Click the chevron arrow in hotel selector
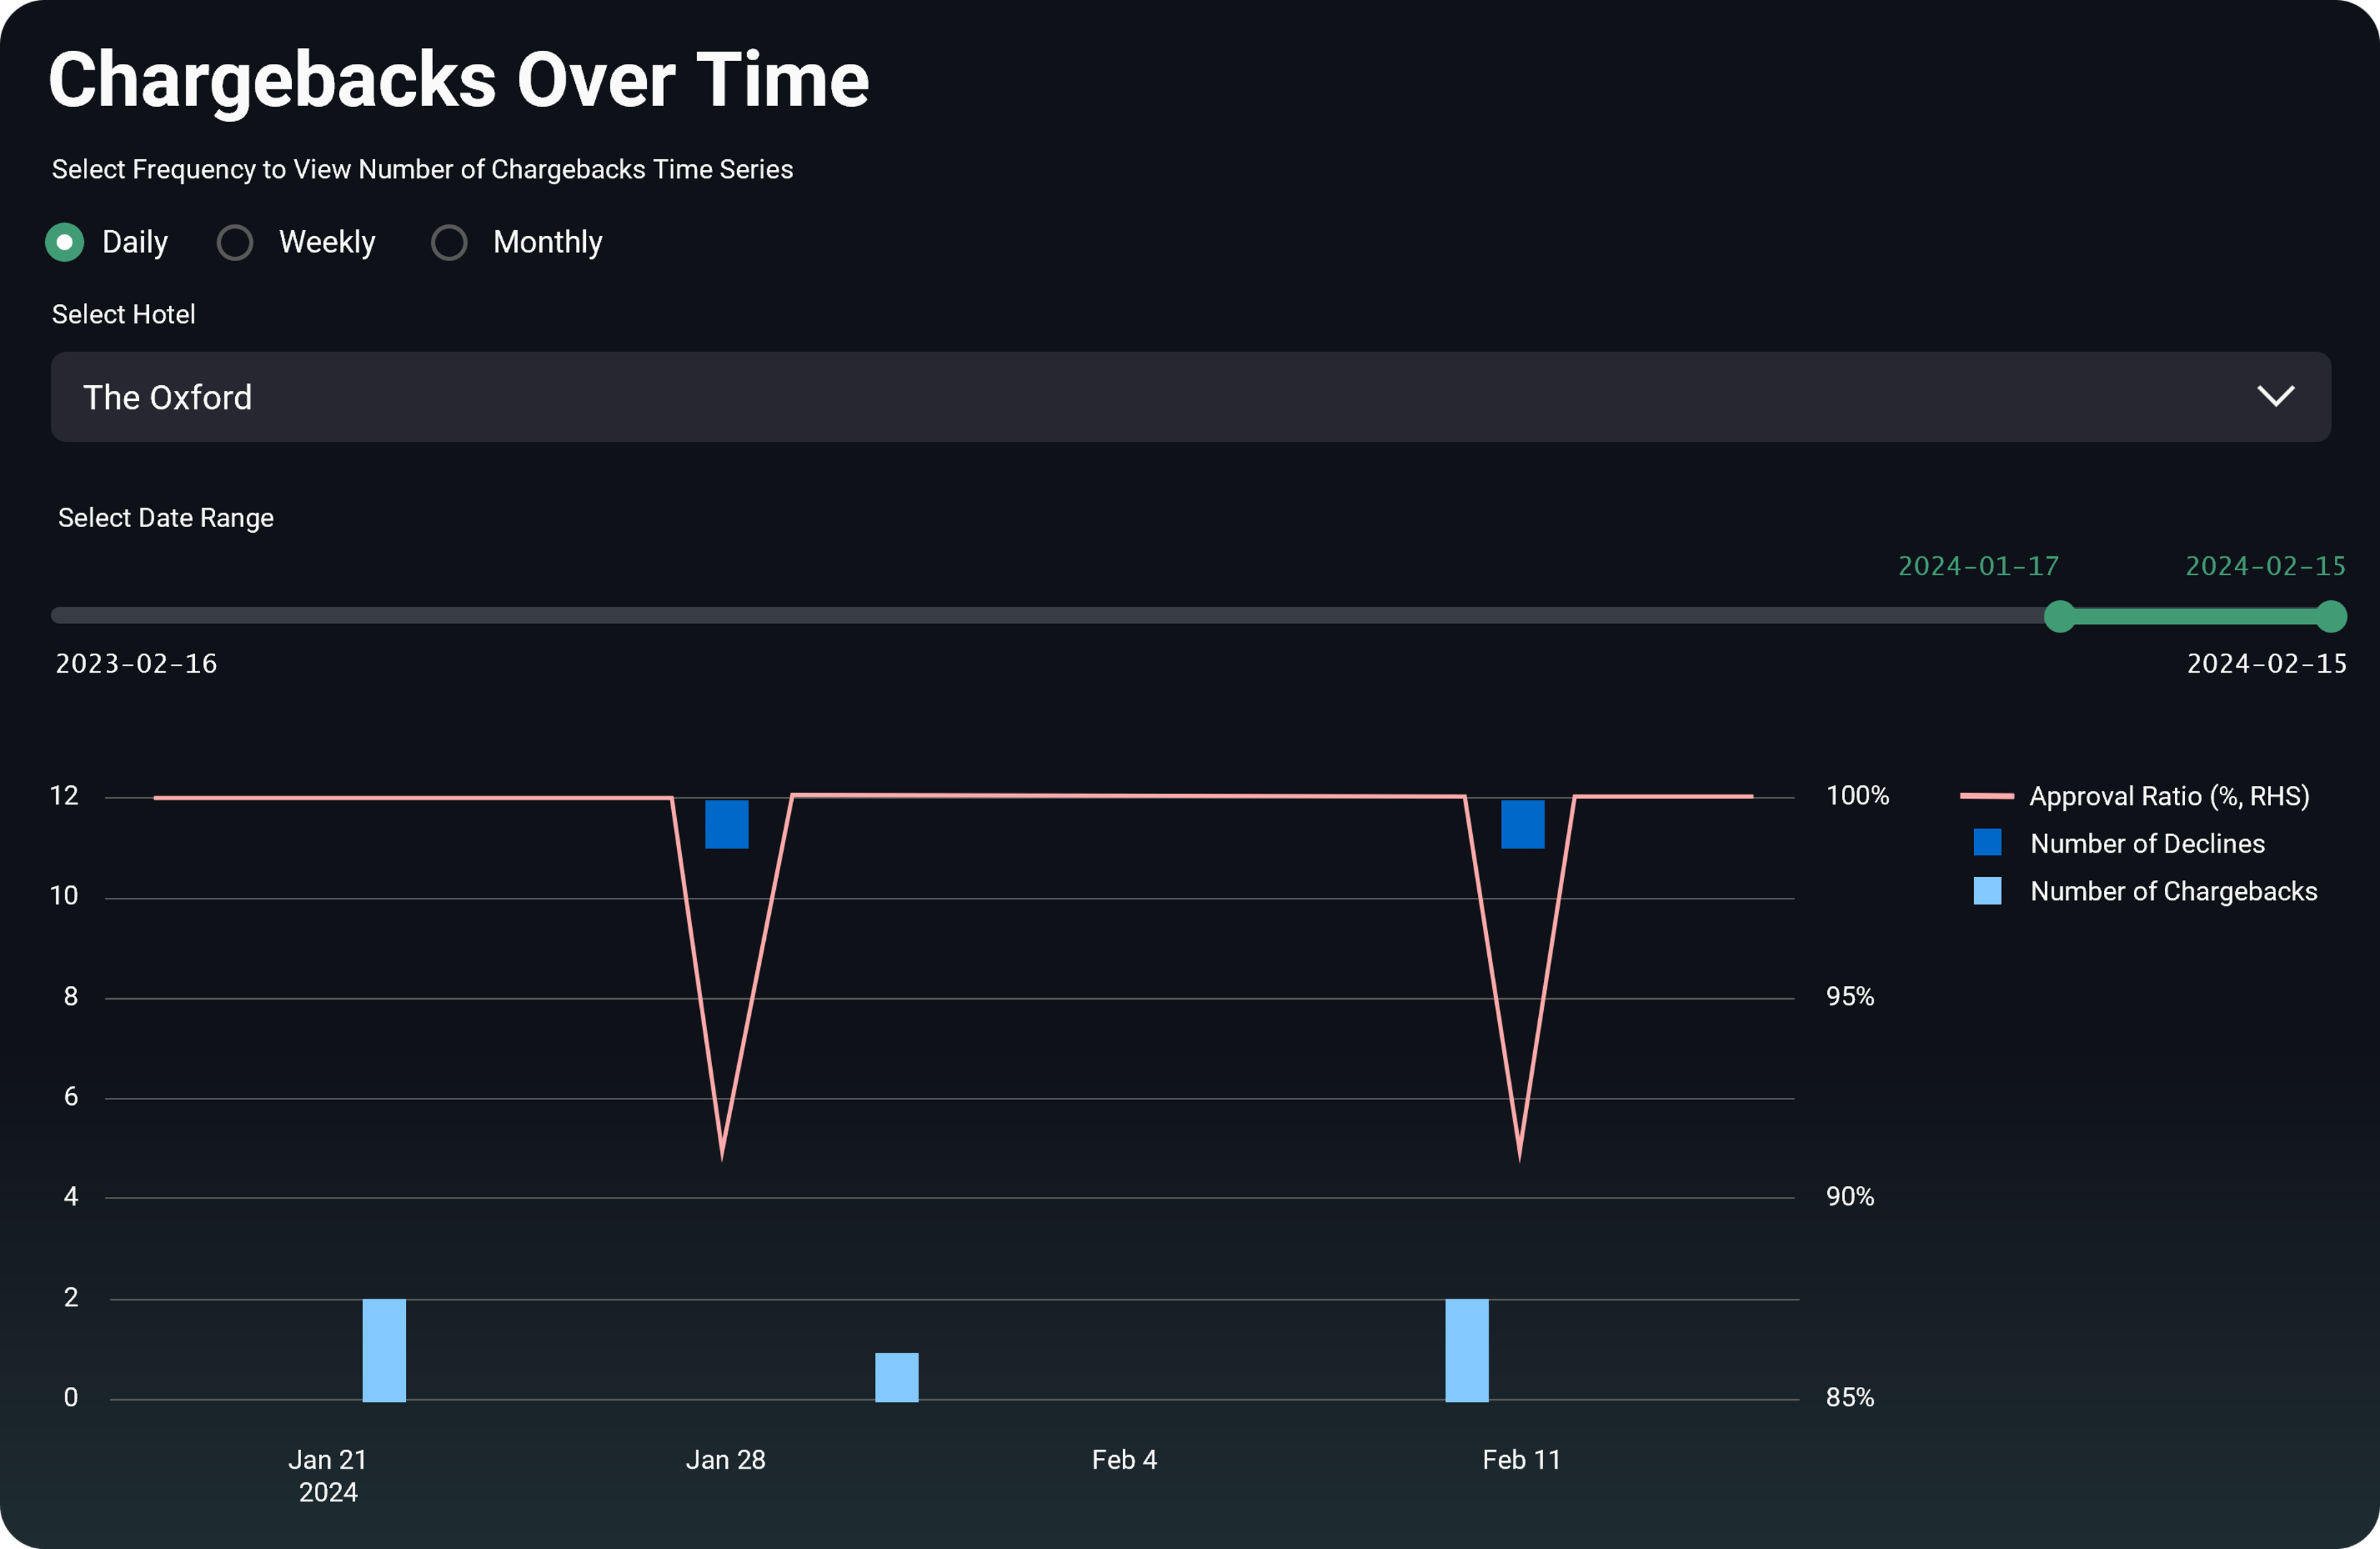The image size is (2380, 1549). tap(2275, 397)
